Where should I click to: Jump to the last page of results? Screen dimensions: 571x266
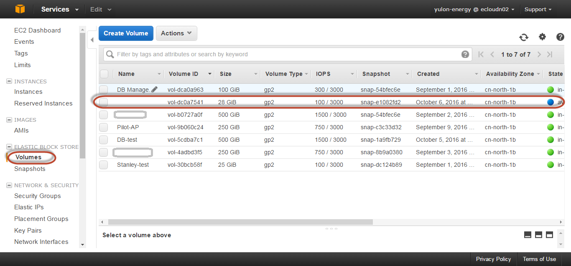coord(550,54)
